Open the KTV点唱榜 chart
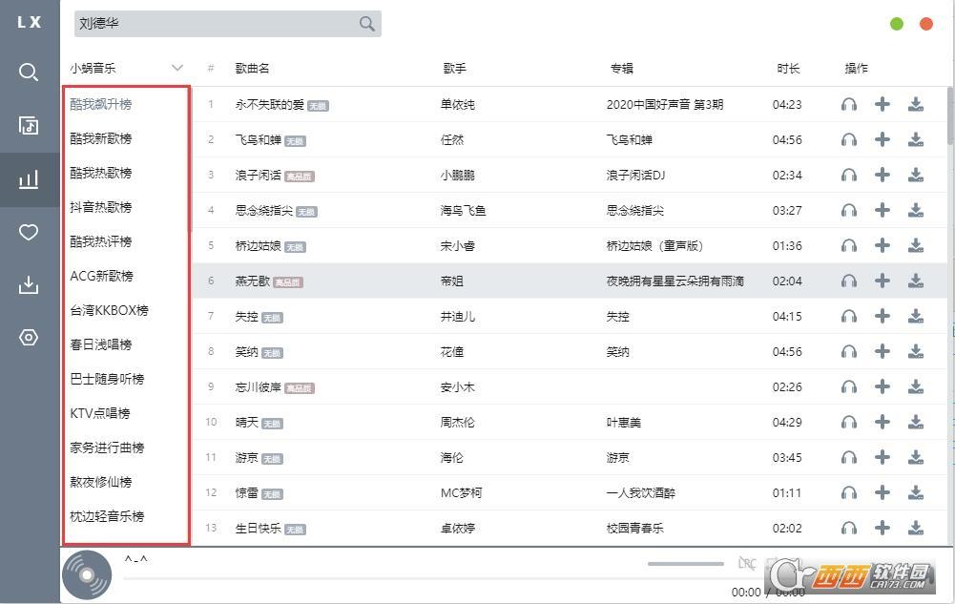 tap(100, 413)
